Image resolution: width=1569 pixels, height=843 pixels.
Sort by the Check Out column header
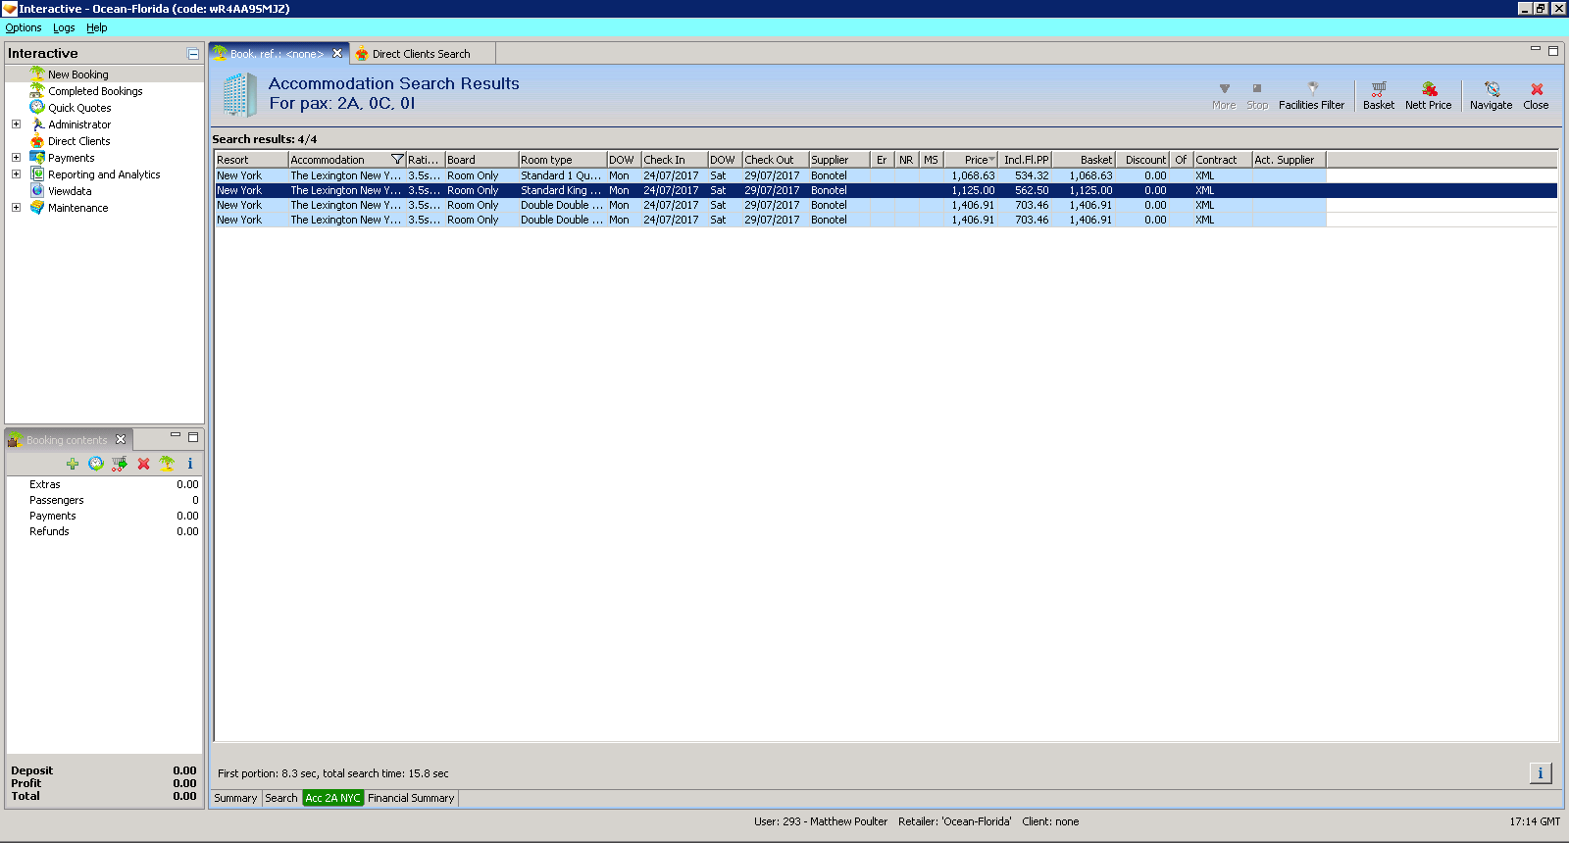tap(775, 160)
